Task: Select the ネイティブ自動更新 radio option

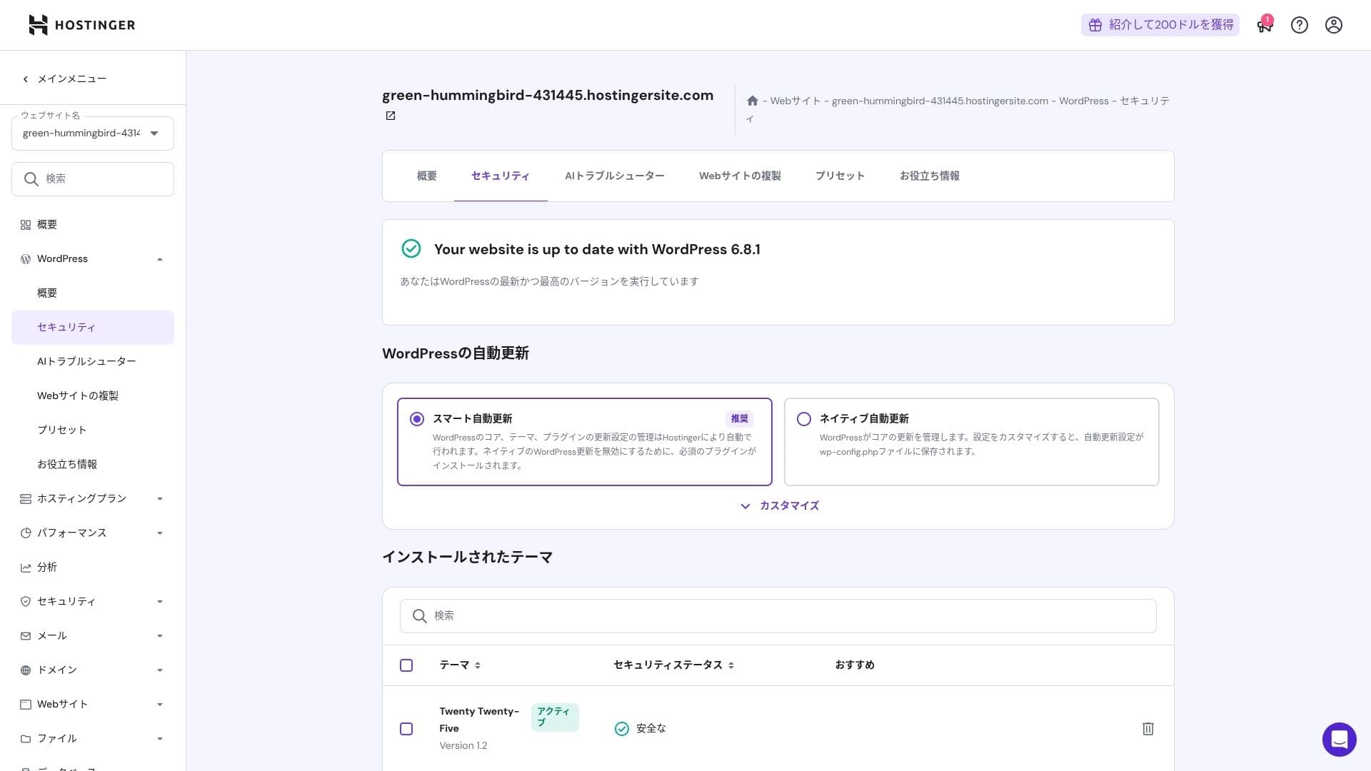Action: (x=804, y=419)
